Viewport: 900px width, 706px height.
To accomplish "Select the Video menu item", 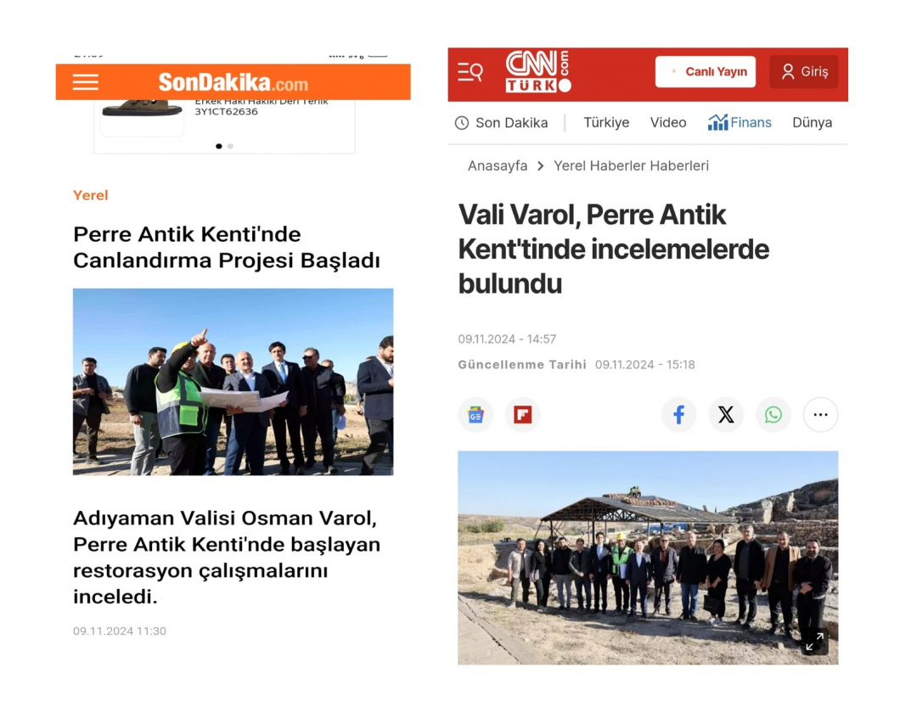I will point(668,123).
